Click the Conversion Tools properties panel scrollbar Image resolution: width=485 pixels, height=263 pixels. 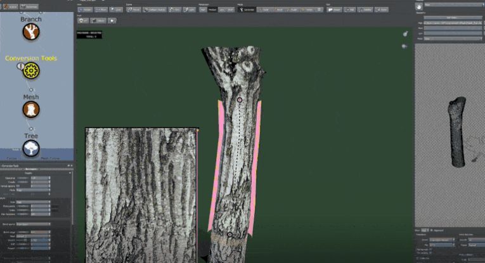72,198
